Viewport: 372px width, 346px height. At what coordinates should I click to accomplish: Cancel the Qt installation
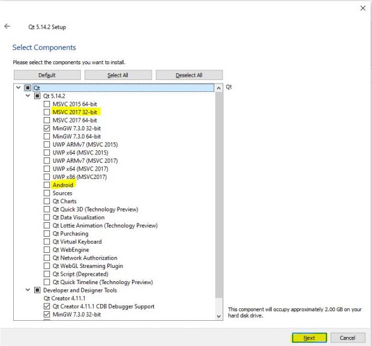(x=347, y=338)
